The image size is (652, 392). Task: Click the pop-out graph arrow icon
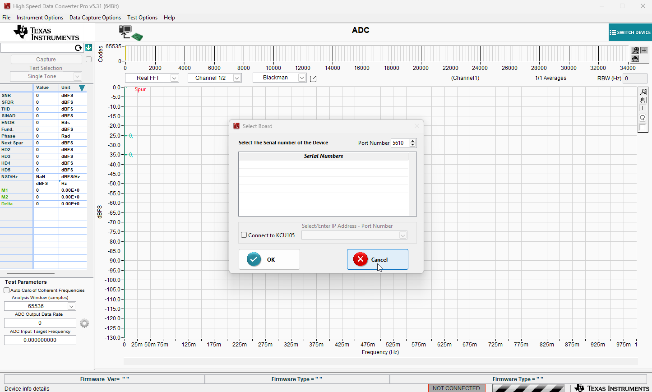tap(313, 78)
